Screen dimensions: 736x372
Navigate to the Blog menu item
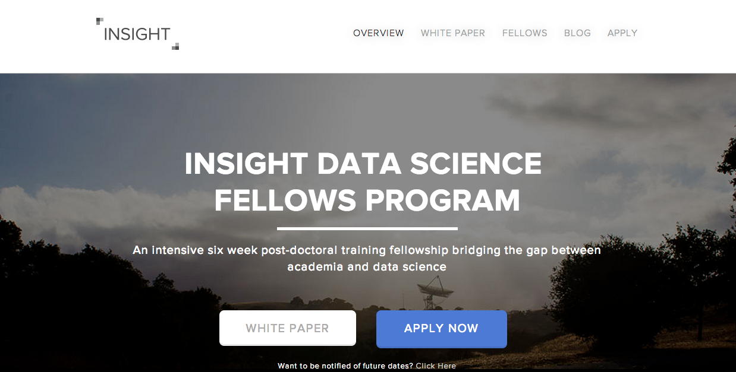point(577,33)
